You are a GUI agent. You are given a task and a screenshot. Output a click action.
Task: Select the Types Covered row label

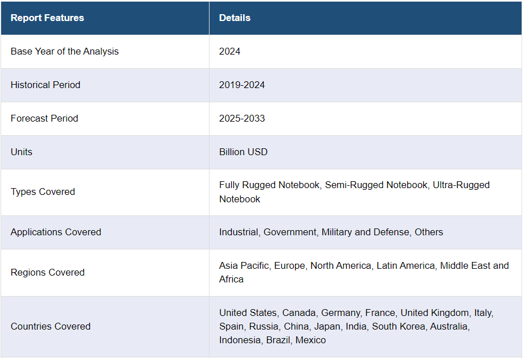click(43, 192)
